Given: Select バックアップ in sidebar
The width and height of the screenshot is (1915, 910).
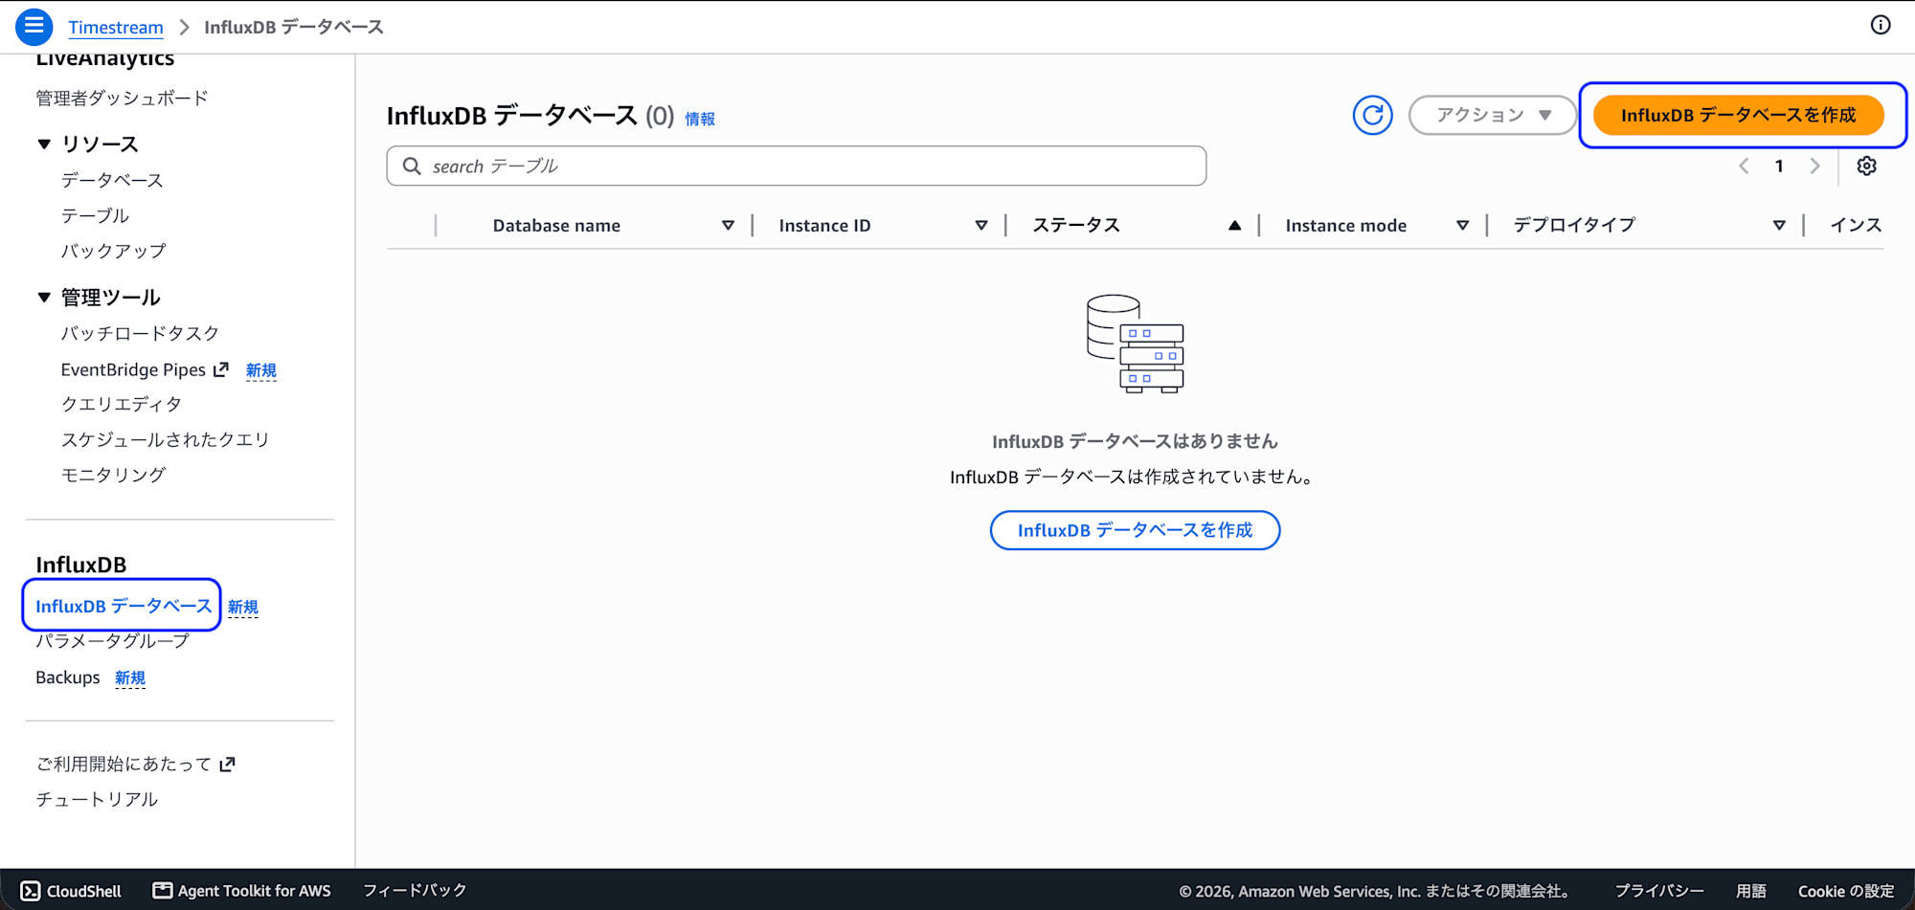Looking at the screenshot, I should tap(114, 252).
